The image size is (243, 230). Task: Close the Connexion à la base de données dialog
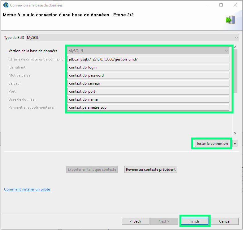[x=235, y=5]
